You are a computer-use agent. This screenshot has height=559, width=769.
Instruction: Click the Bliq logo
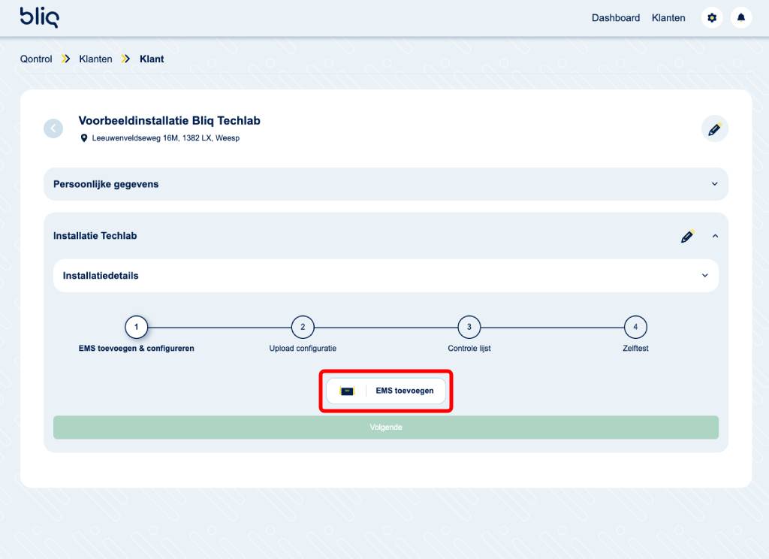39,17
